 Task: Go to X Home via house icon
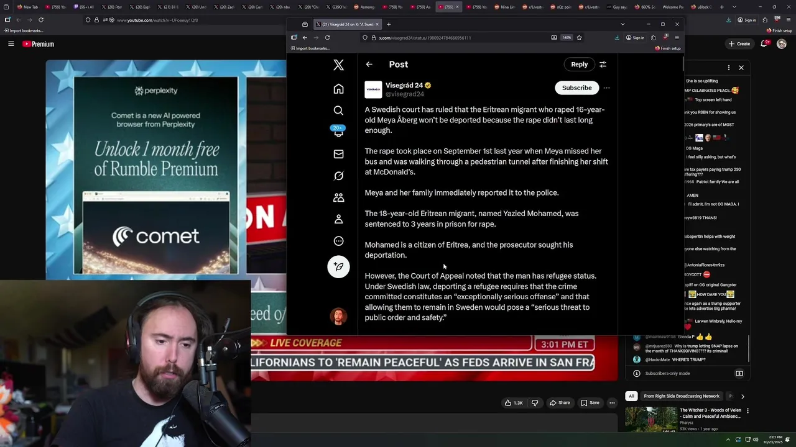point(338,89)
